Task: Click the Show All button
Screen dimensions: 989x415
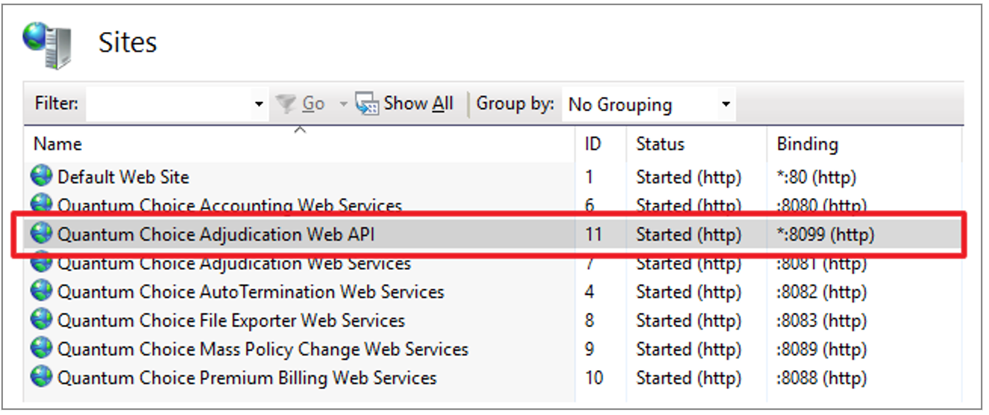Action: click(x=405, y=104)
